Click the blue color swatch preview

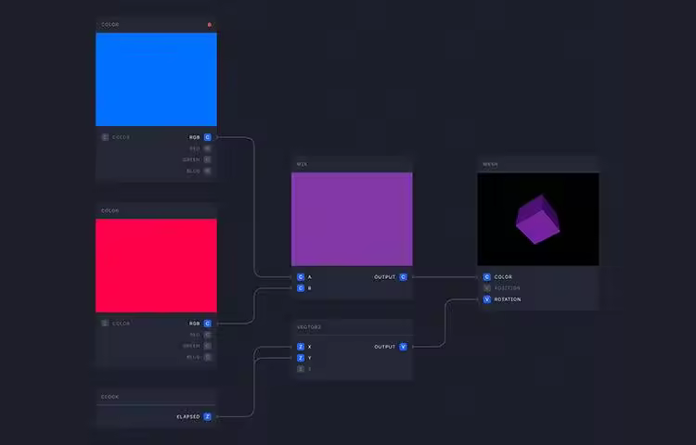[x=156, y=80]
